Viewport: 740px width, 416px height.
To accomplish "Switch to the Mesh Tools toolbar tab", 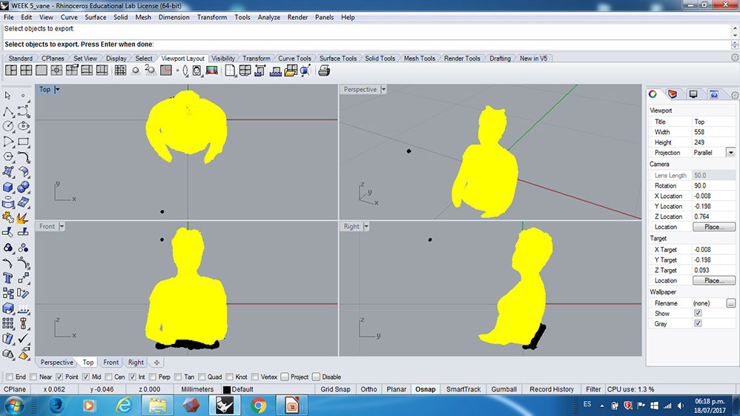I will pos(419,58).
